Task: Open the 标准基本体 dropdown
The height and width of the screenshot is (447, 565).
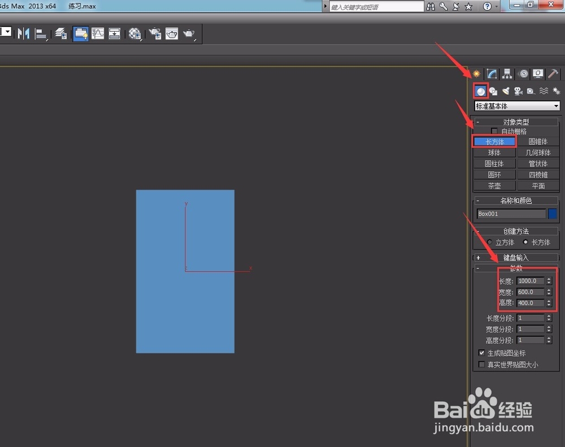Action: (x=517, y=106)
